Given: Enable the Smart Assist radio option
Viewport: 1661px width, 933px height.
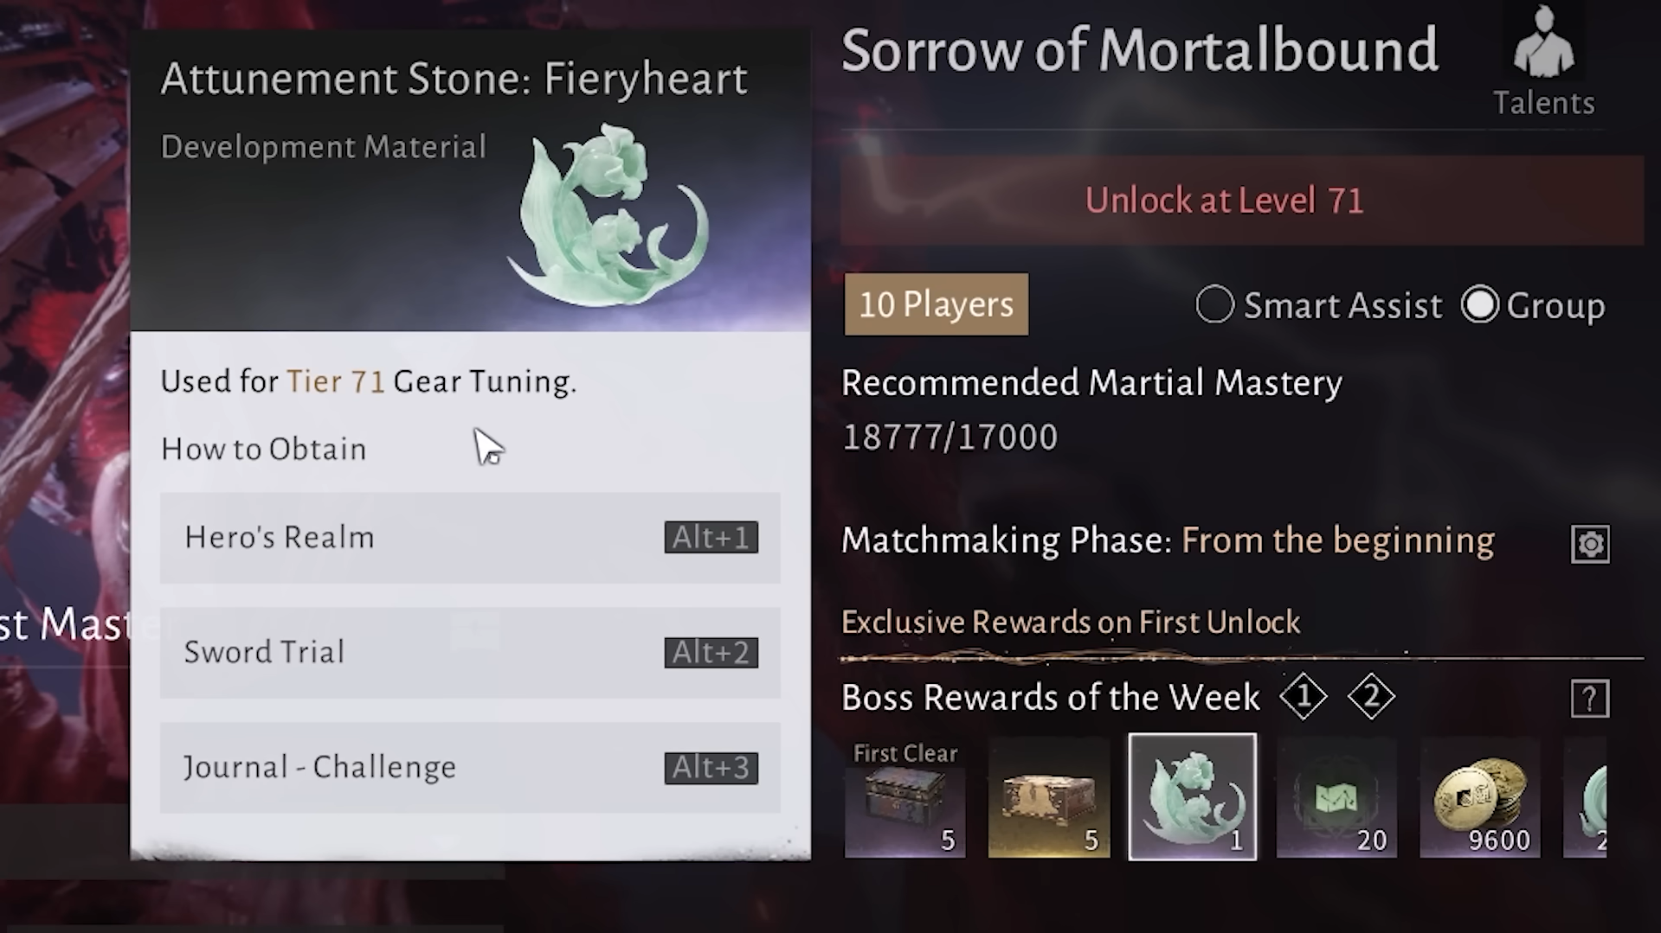Looking at the screenshot, I should click(x=1214, y=304).
